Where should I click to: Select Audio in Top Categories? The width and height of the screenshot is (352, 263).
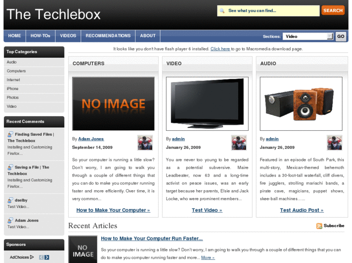(12, 62)
